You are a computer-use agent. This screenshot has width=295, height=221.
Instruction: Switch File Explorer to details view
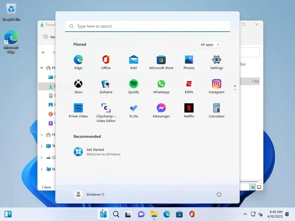(x=253, y=187)
